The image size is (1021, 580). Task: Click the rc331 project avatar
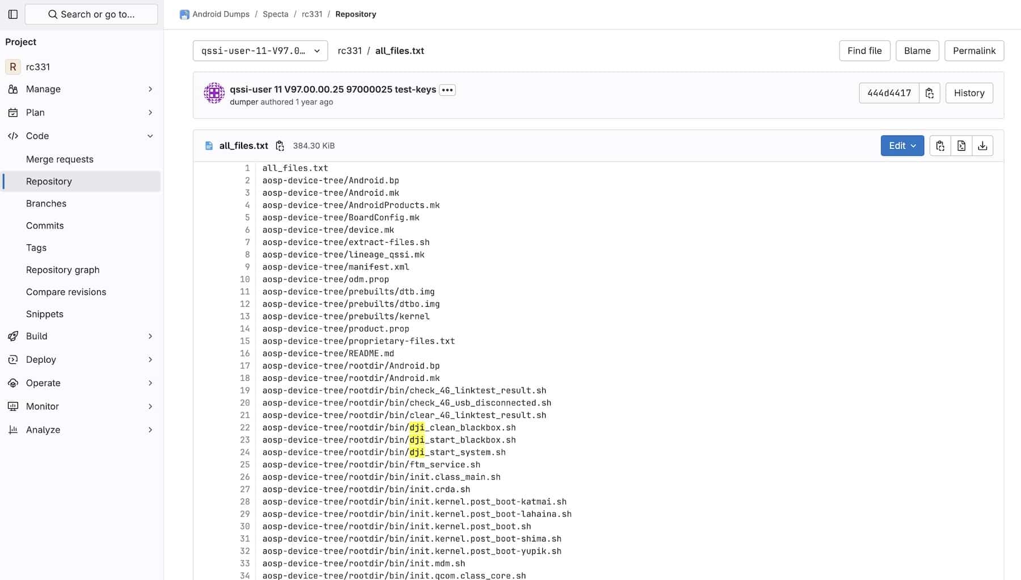pyautogui.click(x=12, y=67)
